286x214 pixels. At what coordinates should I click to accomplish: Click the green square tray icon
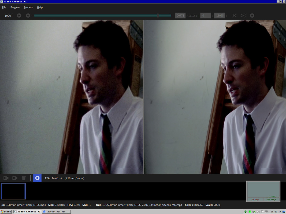pos(250,212)
